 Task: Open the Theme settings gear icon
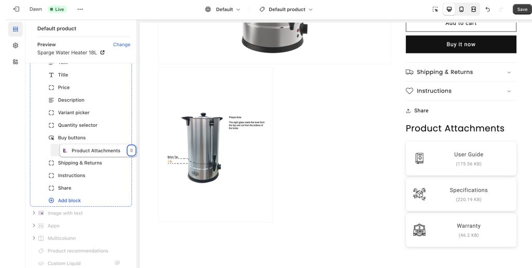15,46
